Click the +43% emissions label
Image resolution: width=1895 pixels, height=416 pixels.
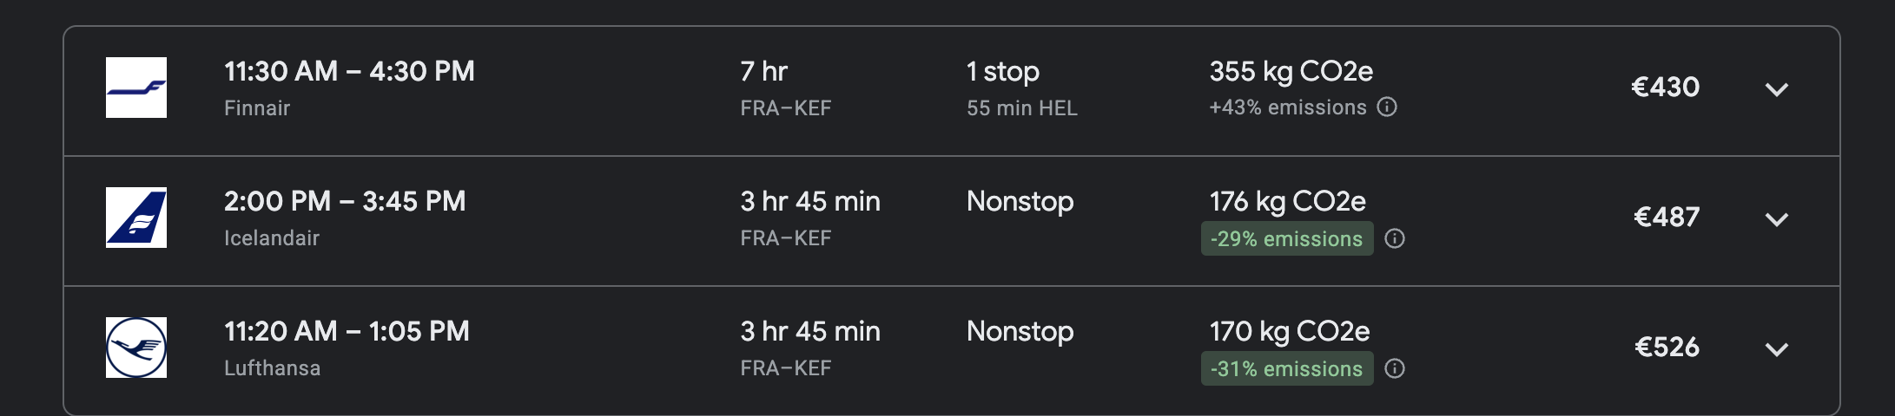pos(1288,107)
